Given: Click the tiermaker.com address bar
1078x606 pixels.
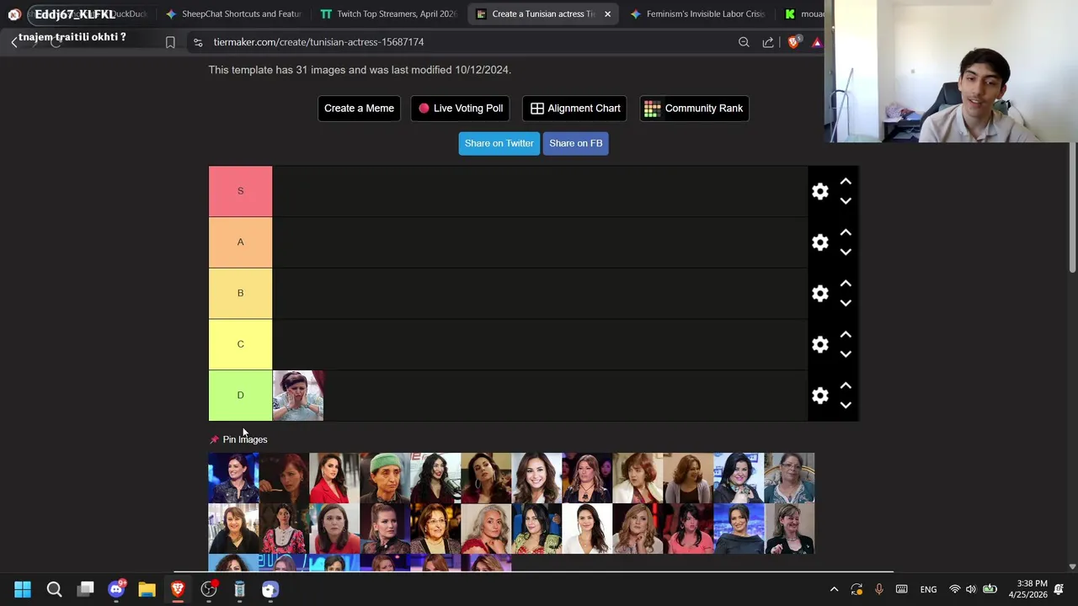Looking at the screenshot, I should [472, 42].
